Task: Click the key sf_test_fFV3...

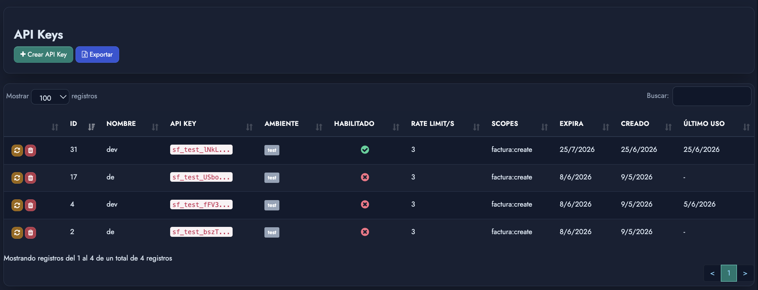Action: (201, 205)
